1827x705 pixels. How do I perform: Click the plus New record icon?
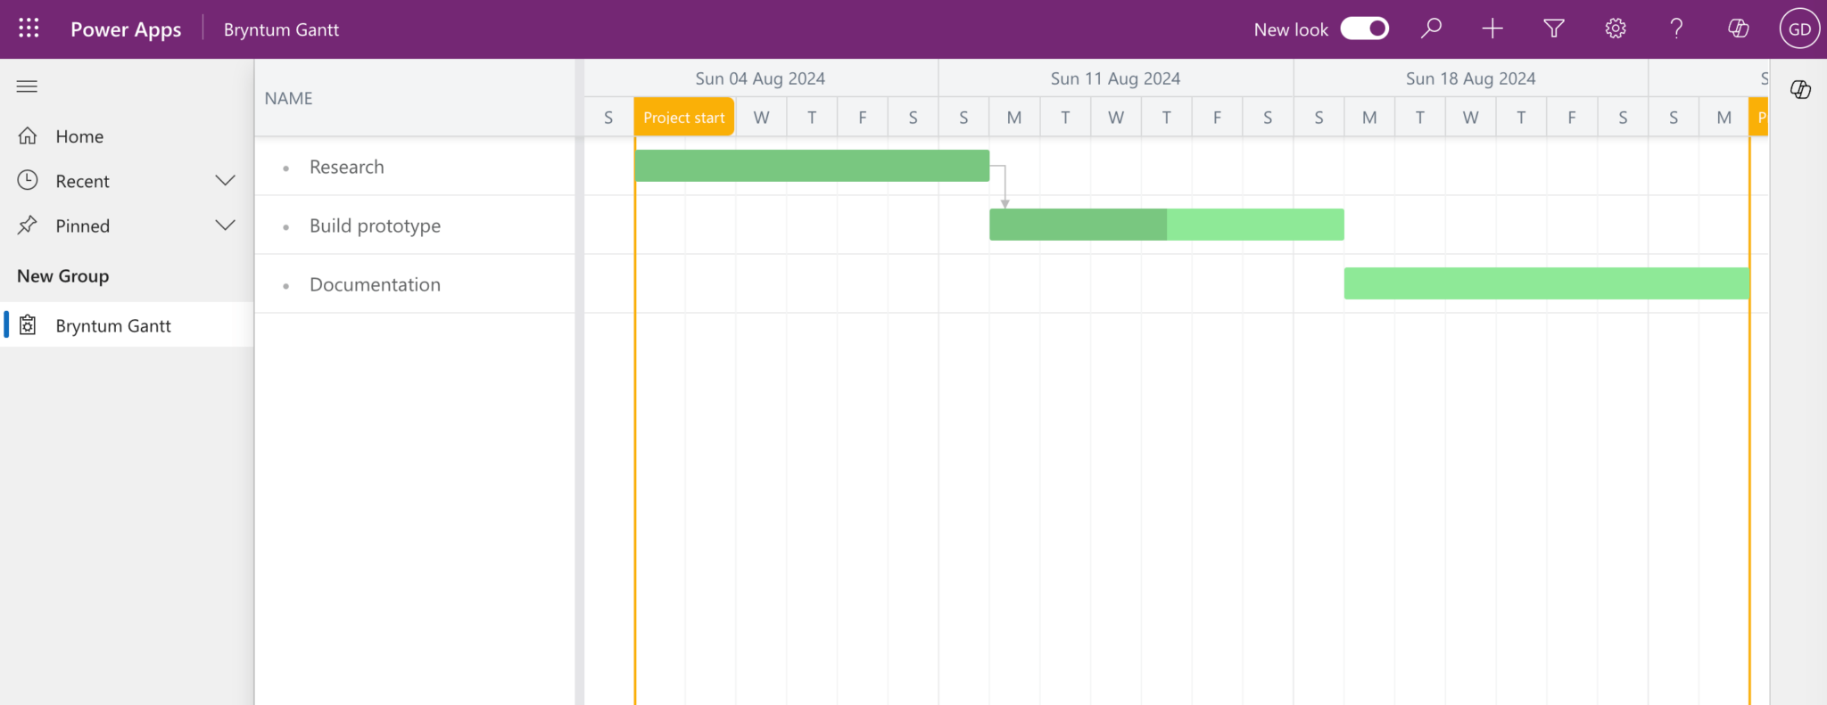(x=1492, y=29)
